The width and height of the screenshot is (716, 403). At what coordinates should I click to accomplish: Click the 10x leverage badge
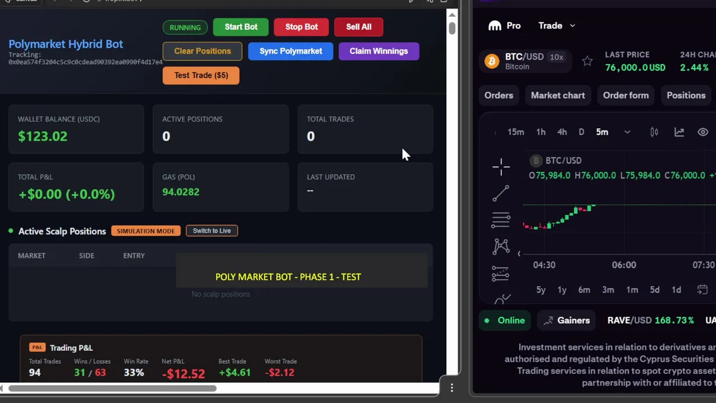[556, 57]
